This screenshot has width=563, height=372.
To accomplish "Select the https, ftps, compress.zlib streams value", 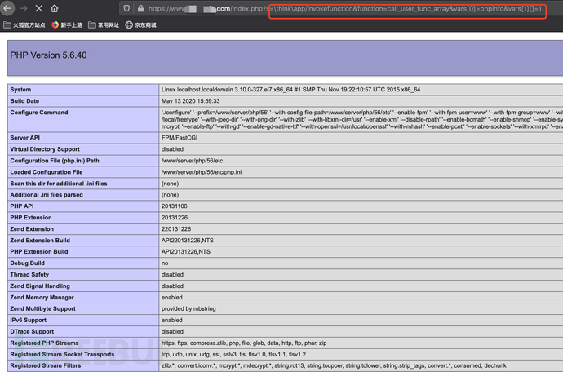I will coord(244,343).
